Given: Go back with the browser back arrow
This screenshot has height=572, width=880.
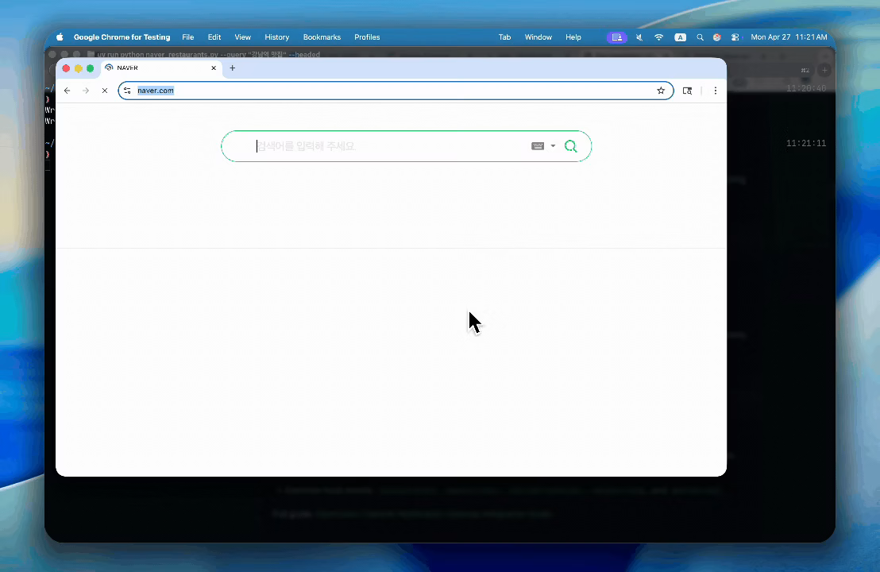Looking at the screenshot, I should click(67, 91).
